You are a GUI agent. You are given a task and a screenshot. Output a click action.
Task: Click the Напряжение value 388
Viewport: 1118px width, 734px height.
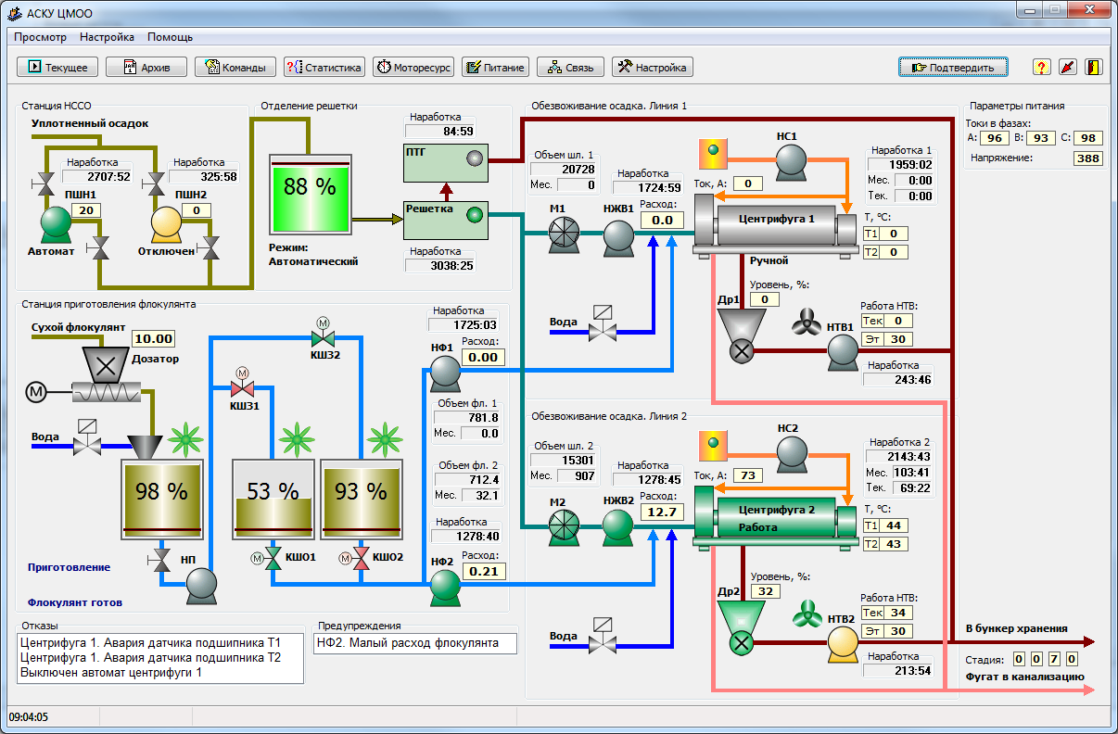(1088, 158)
